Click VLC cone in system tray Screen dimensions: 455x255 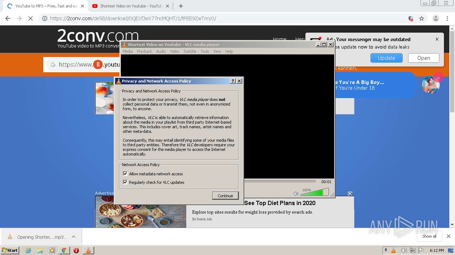tap(394, 250)
